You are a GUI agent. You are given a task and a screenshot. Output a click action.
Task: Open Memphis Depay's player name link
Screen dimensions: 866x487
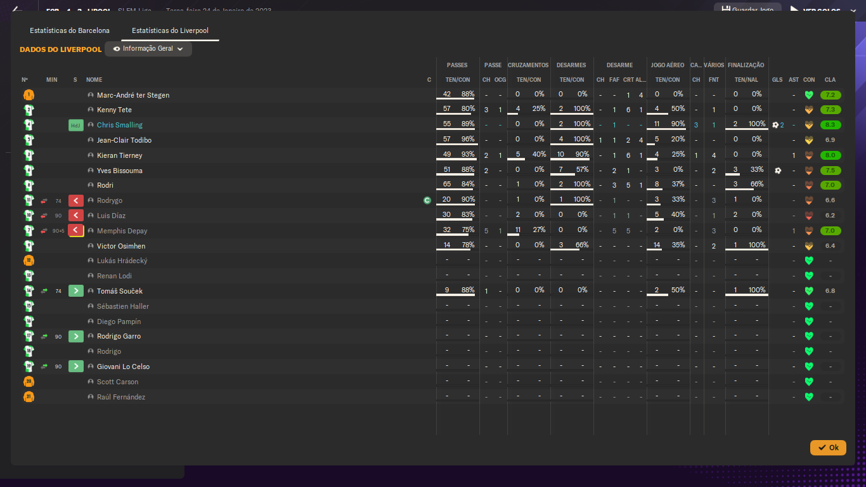click(x=122, y=231)
